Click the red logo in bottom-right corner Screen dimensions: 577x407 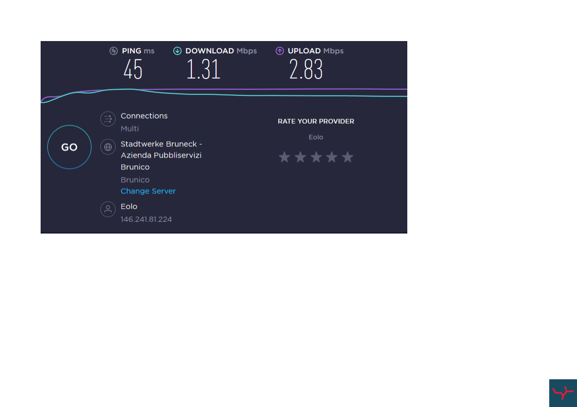(x=563, y=393)
